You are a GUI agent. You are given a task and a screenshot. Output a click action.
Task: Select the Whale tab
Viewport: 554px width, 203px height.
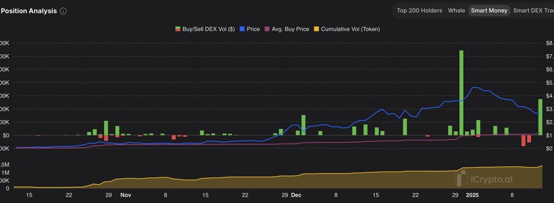tap(456, 11)
